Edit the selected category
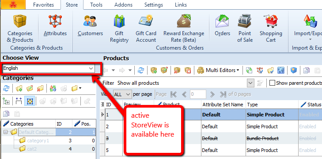This screenshot has width=322, height=159. 30,88
